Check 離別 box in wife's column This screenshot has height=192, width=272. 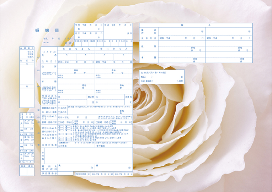(111, 124)
